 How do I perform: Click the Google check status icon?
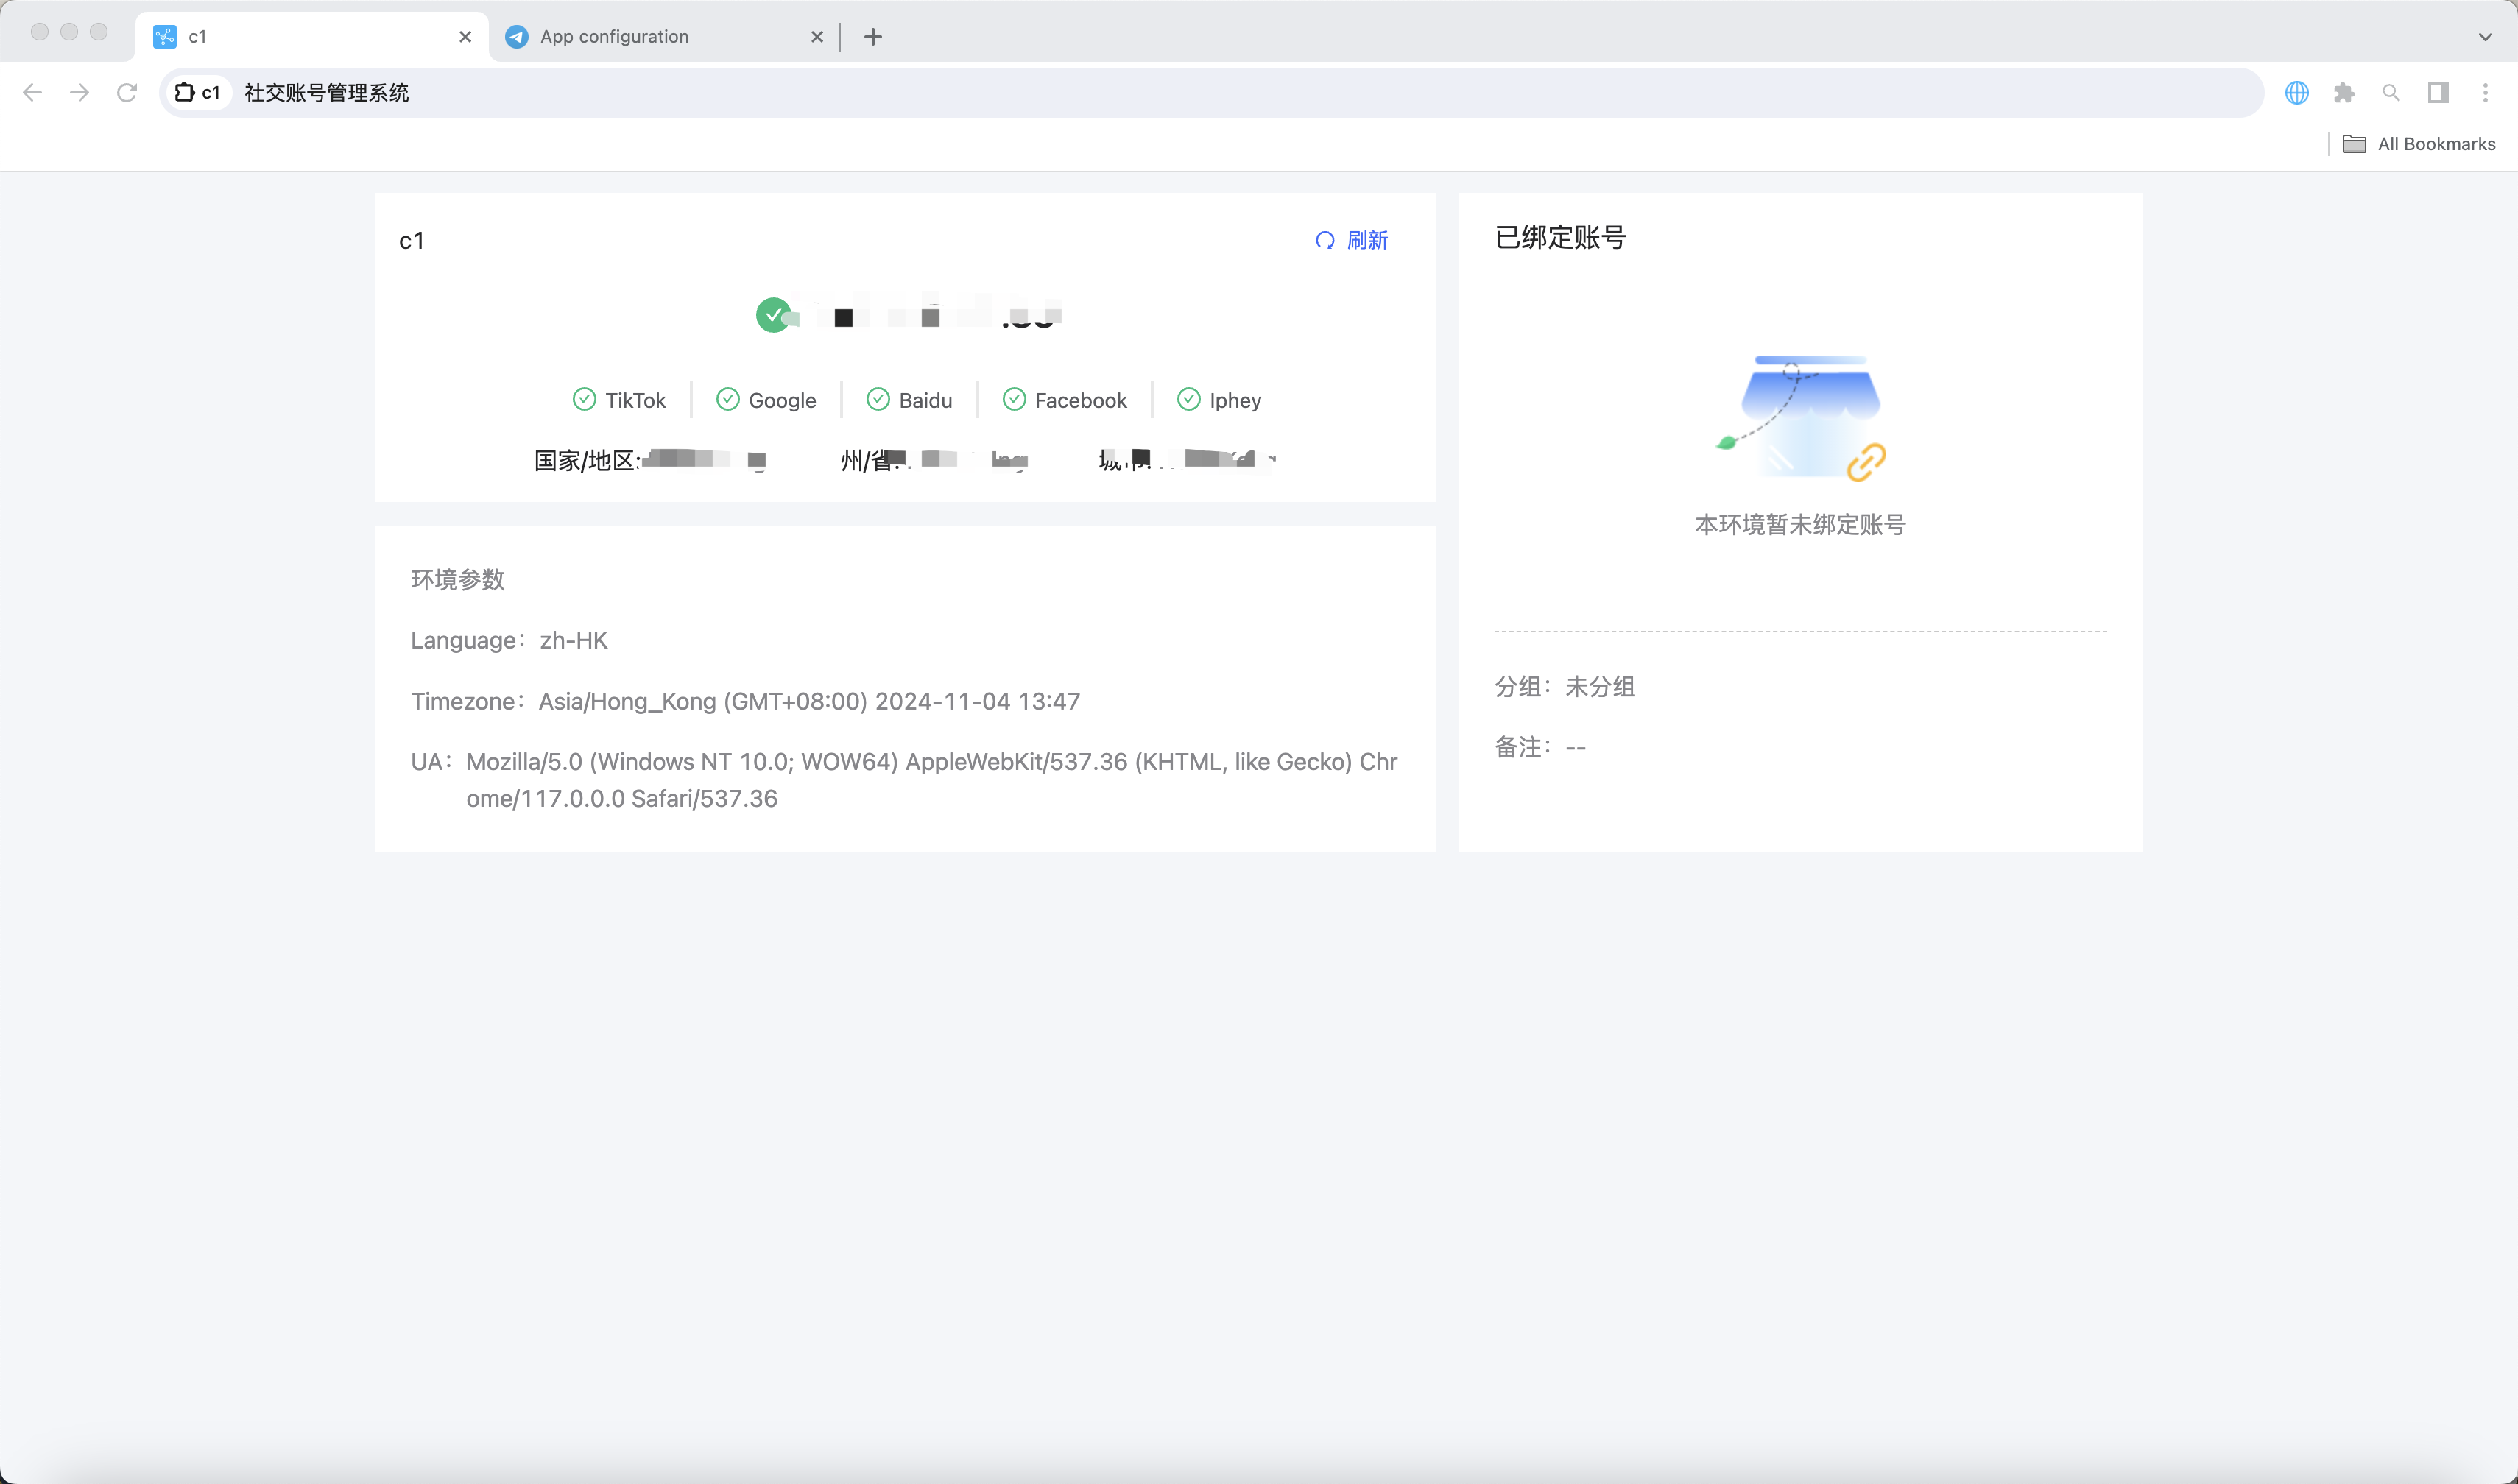coord(728,400)
